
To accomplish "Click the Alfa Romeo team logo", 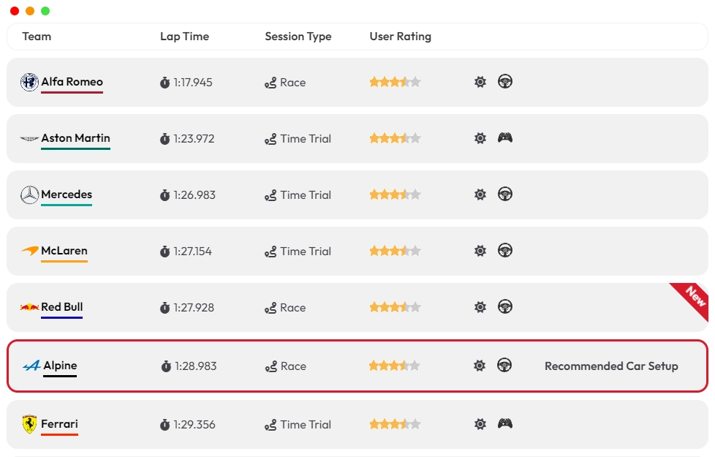I will pyautogui.click(x=29, y=83).
